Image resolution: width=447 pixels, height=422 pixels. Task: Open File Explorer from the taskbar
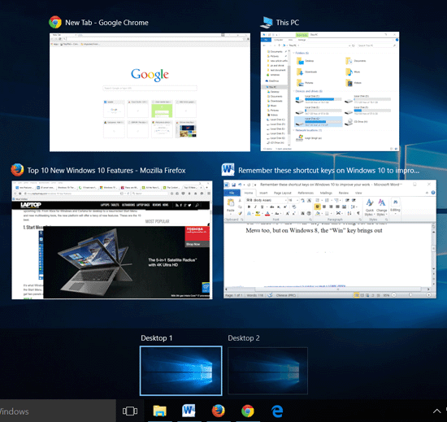(x=159, y=411)
